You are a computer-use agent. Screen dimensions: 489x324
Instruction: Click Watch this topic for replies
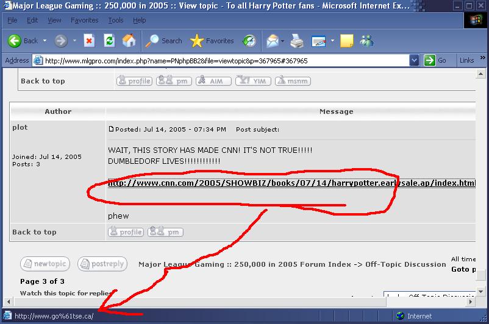click(x=66, y=293)
